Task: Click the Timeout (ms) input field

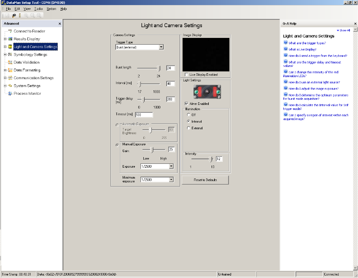Action: (144, 115)
